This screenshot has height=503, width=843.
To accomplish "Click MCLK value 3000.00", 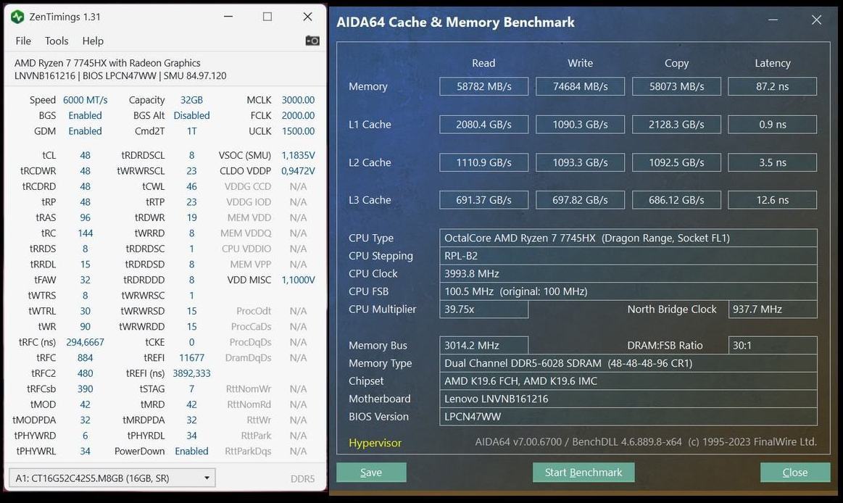I will [x=298, y=100].
